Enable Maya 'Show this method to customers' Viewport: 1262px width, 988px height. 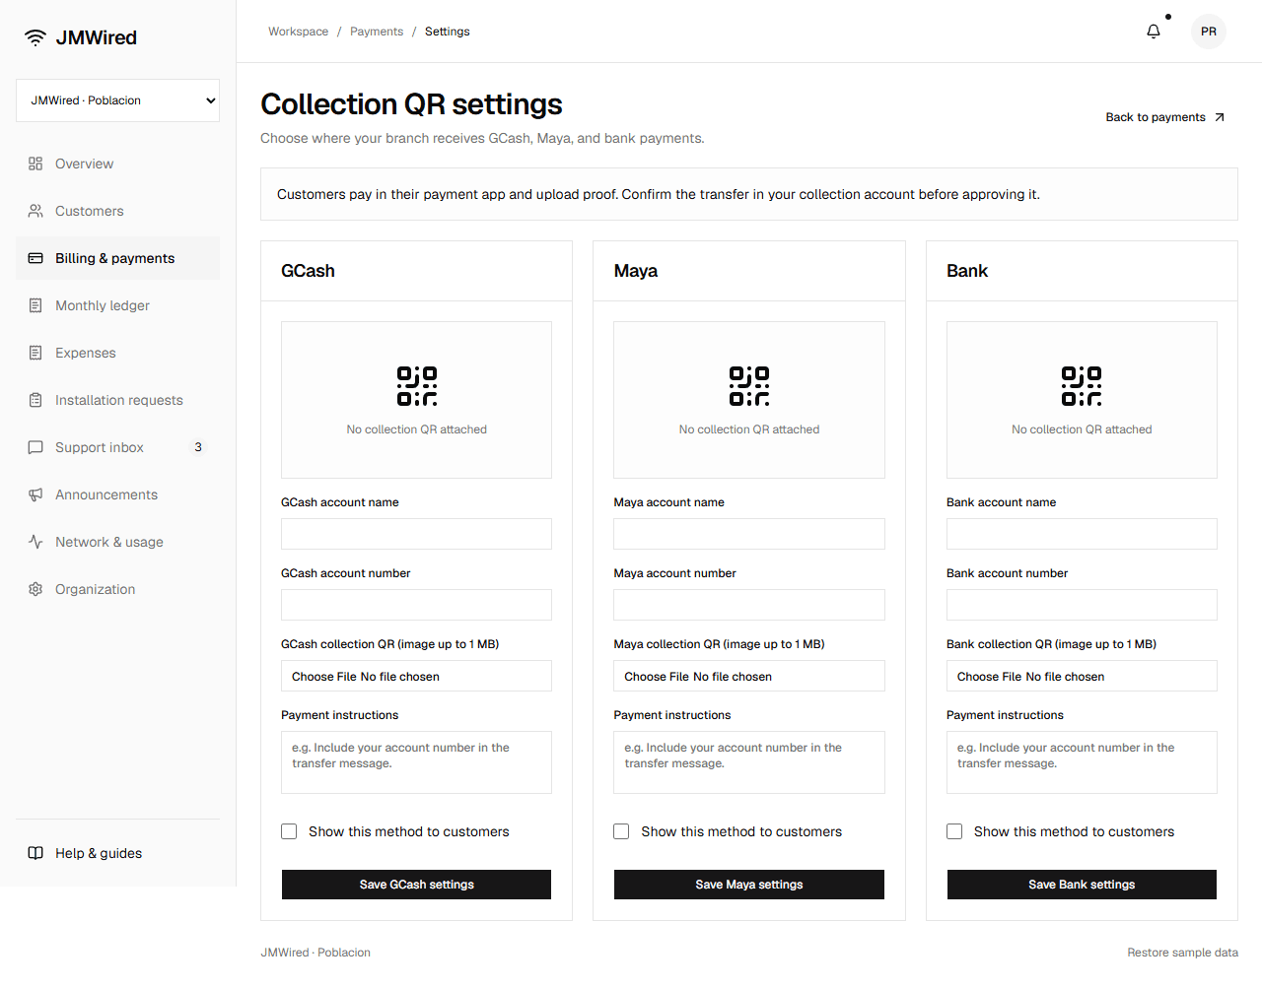[x=621, y=831]
